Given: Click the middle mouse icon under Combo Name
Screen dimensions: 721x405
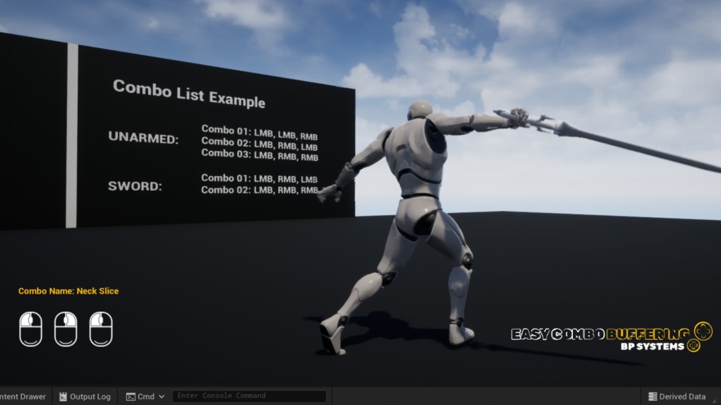Looking at the screenshot, I should coord(66,329).
